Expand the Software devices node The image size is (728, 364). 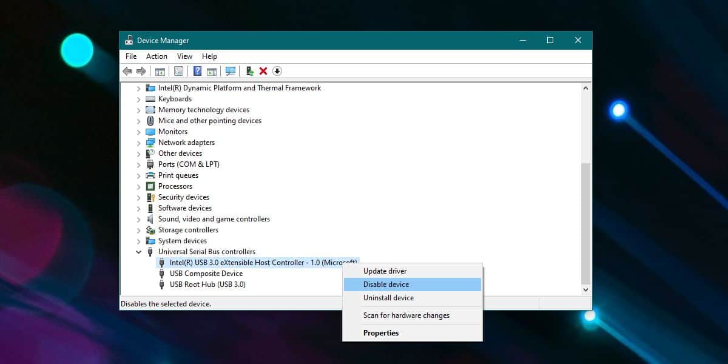(138, 208)
